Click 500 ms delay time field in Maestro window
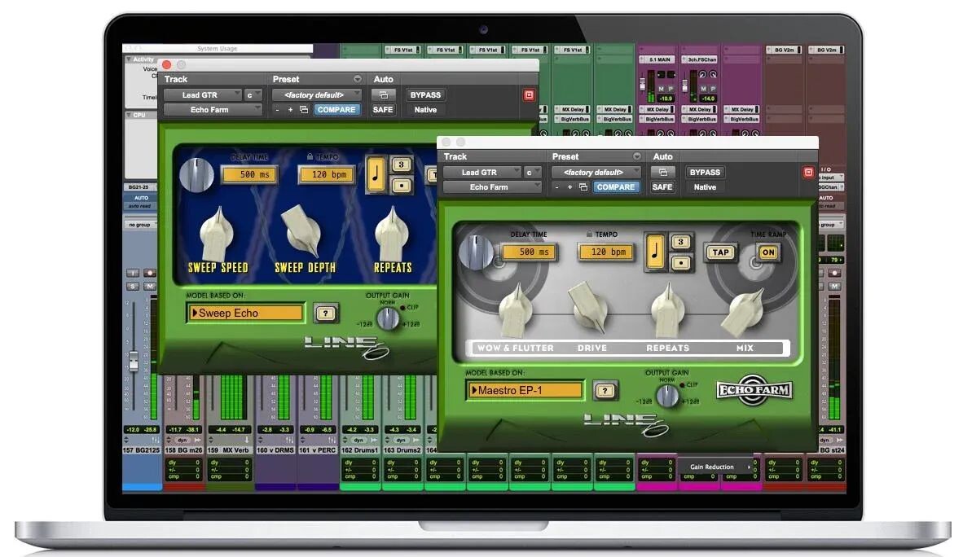 click(530, 252)
